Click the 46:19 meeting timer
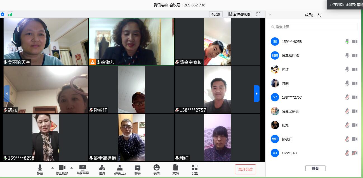Screen dimensions: 363x178 tap(216, 14)
